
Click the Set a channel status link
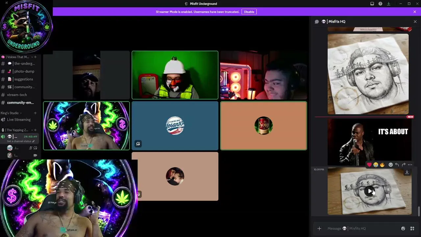click(19, 141)
